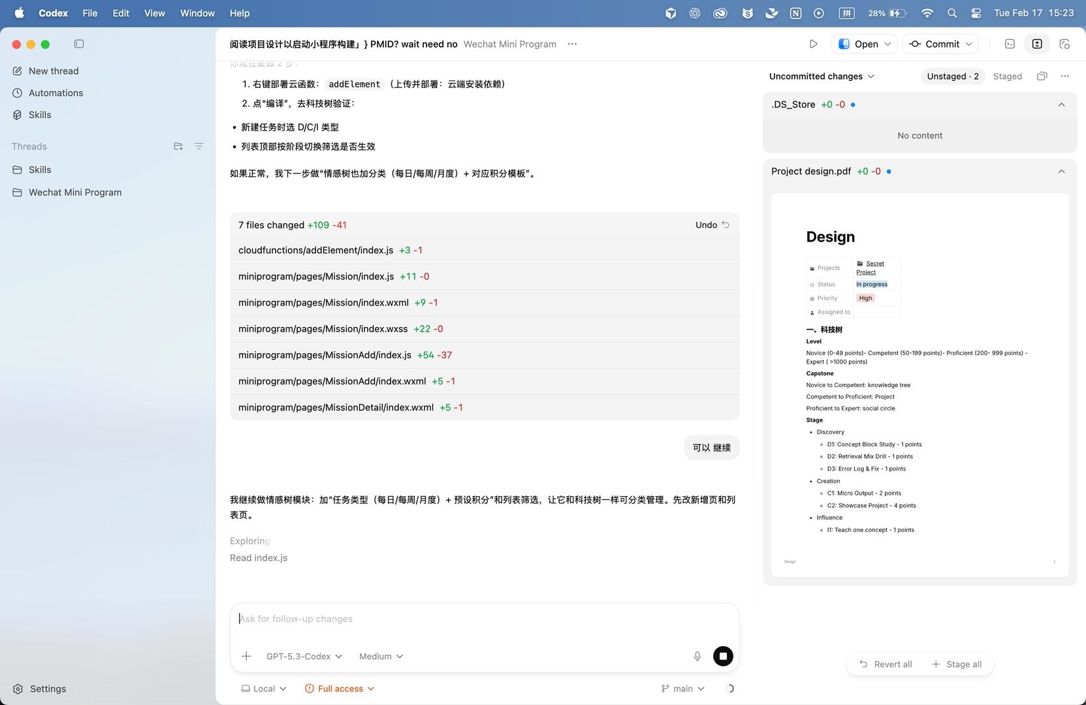Open the Window menu

point(197,13)
